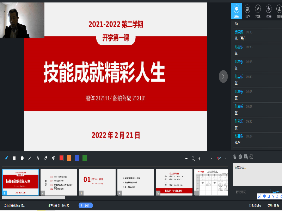This screenshot has height=211, width=282.
Task: Select the rectangle shape tool
Action: click(x=14, y=158)
